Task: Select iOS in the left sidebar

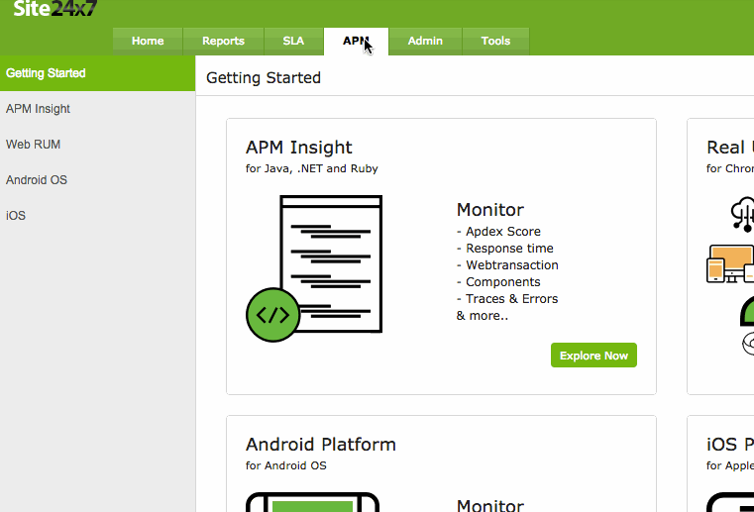Action: tap(16, 216)
